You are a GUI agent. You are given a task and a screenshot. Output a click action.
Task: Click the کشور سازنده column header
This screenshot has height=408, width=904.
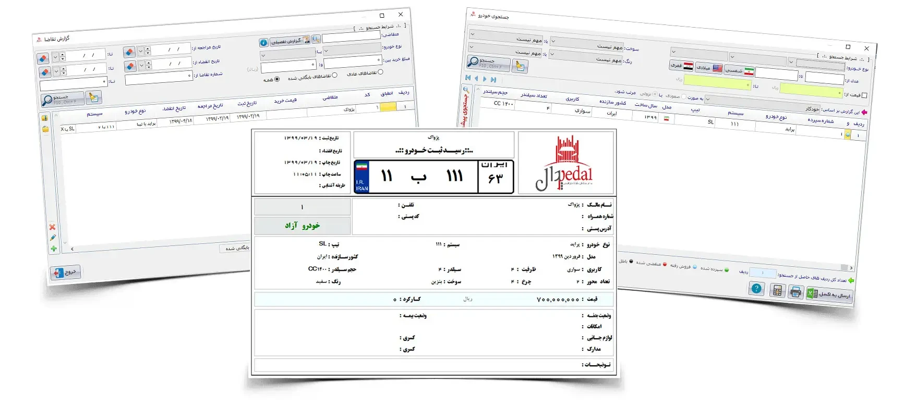(612, 102)
